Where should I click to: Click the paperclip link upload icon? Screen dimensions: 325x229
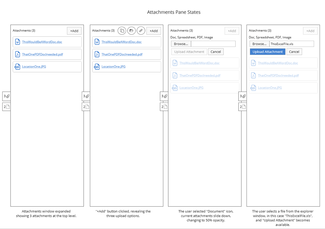pyautogui.click(x=141, y=31)
